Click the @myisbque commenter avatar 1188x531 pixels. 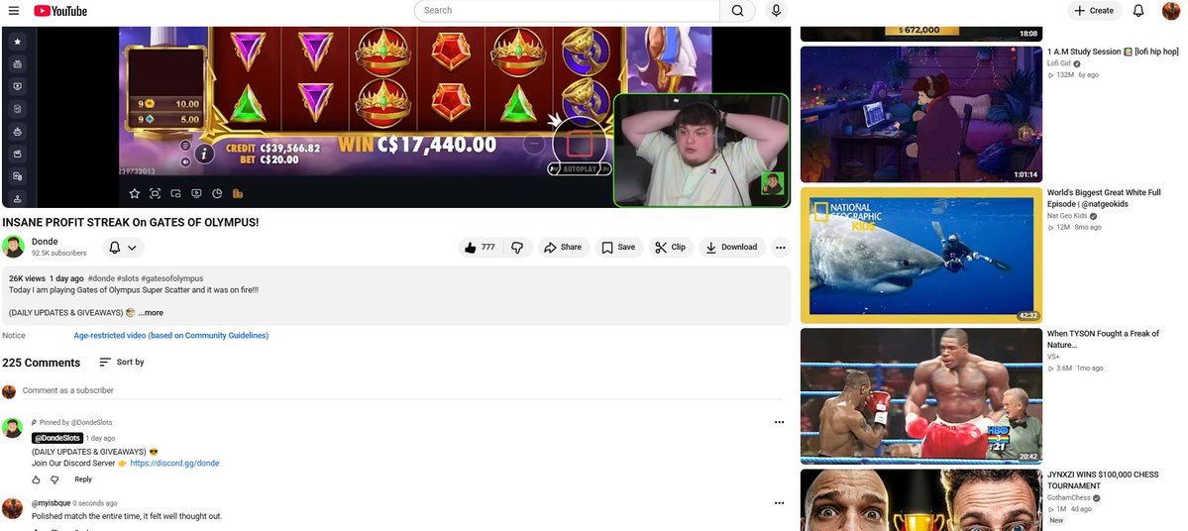pos(13,508)
